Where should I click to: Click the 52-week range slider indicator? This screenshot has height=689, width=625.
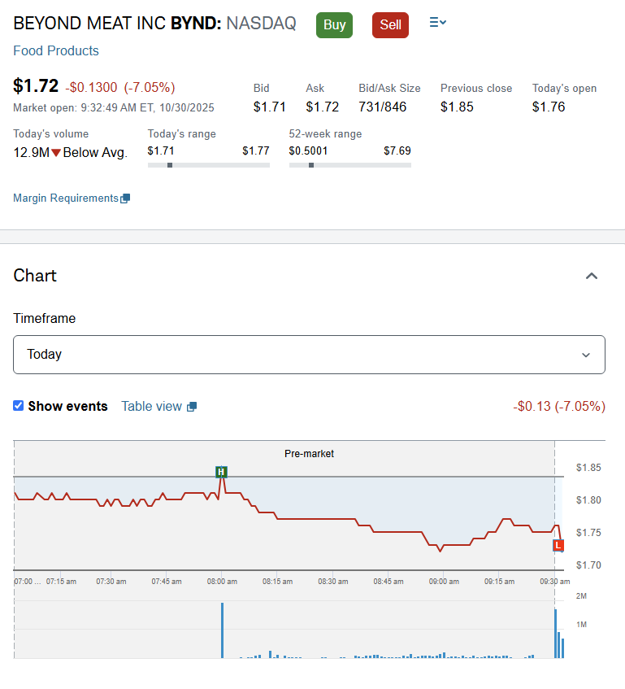(311, 165)
